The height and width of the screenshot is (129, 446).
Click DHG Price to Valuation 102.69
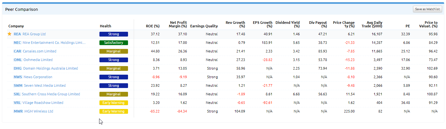point(432,68)
